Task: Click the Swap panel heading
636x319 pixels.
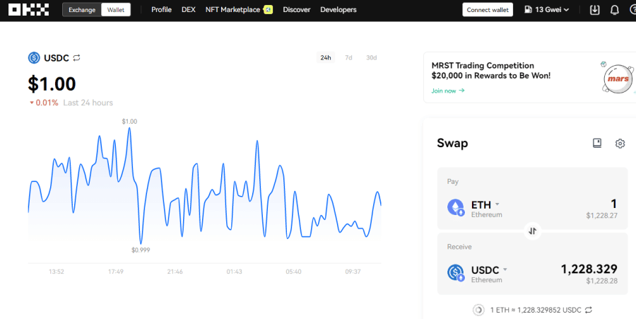Action: click(452, 144)
